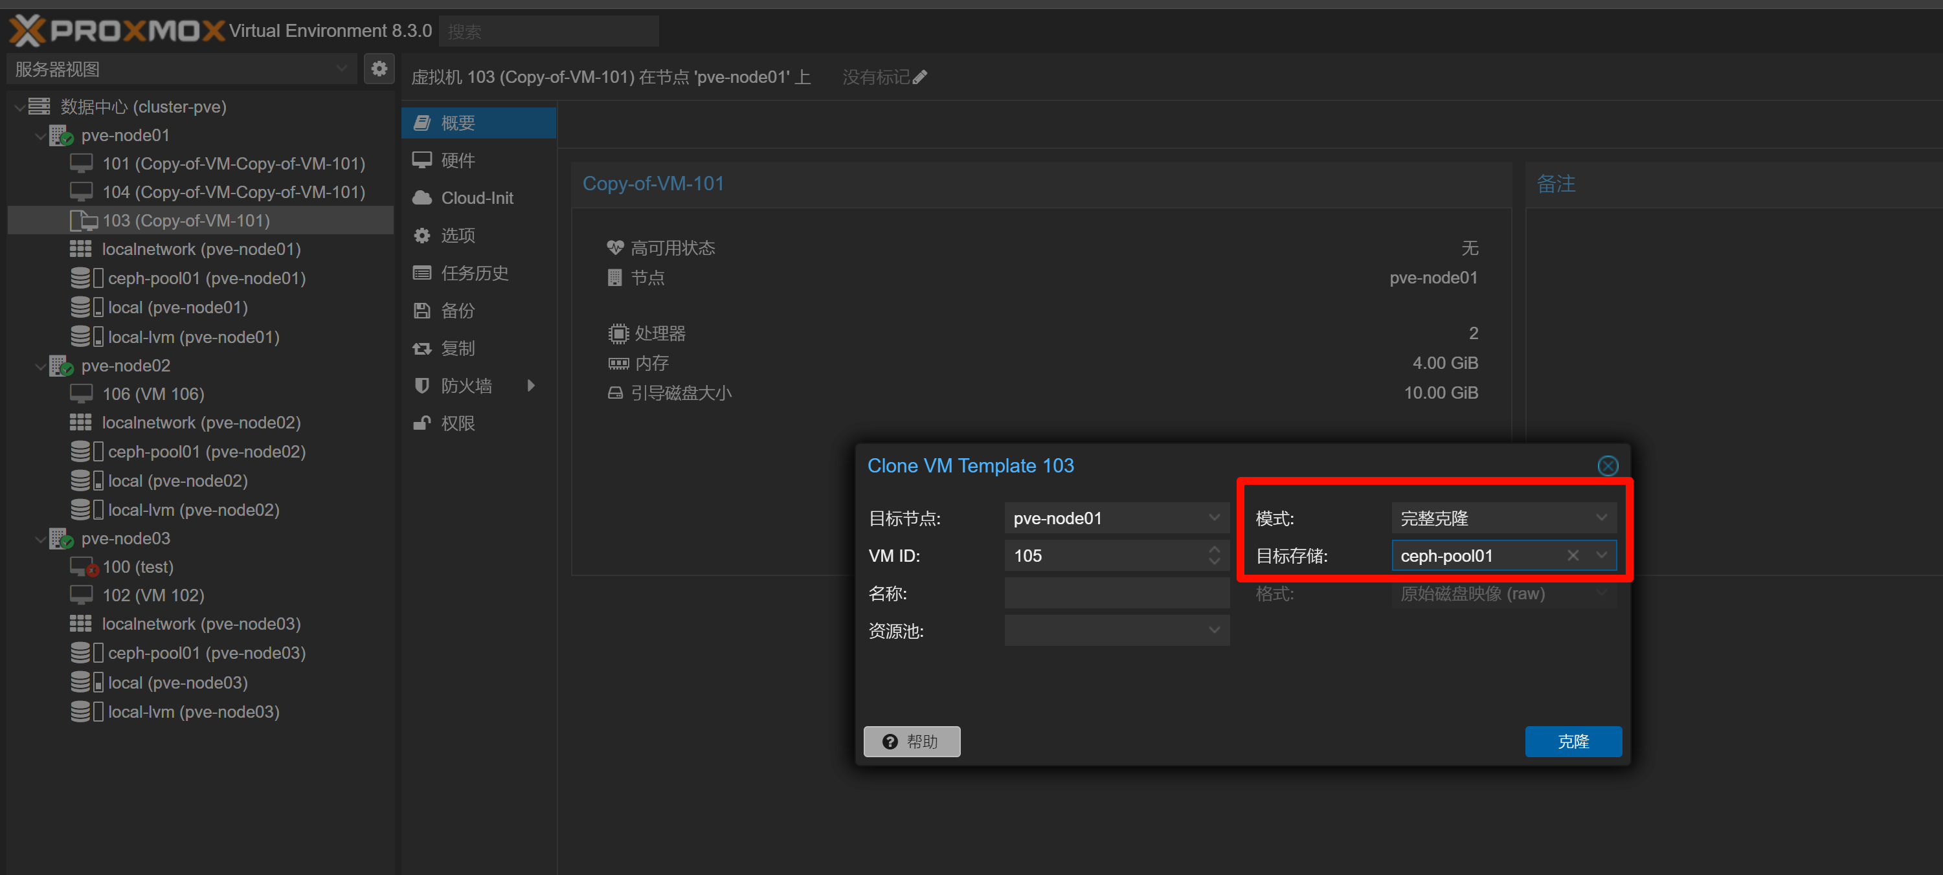Click the edit tags pencil icon

click(919, 77)
